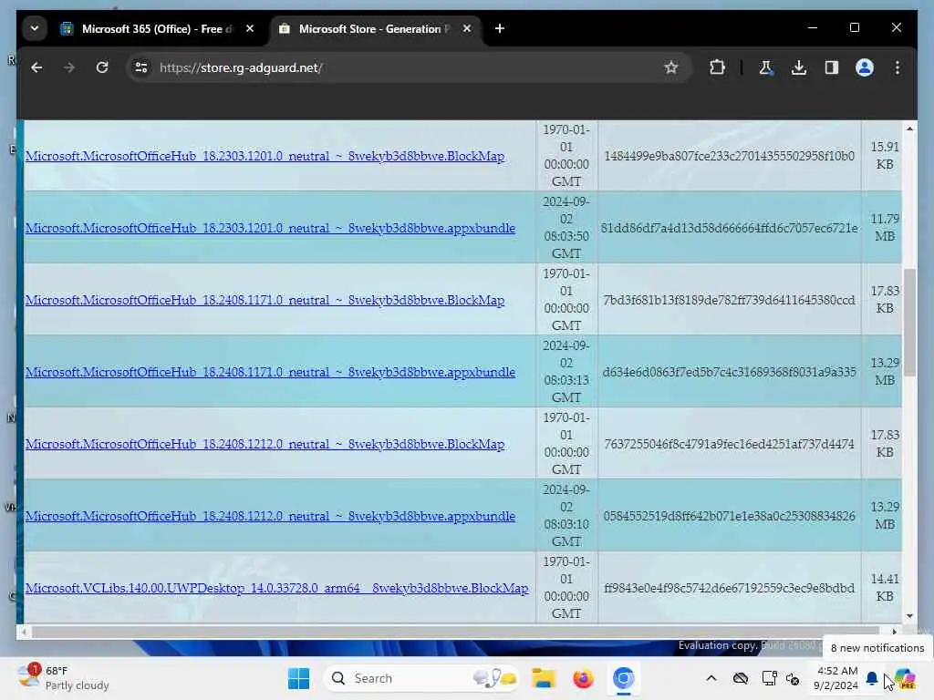
Task: Click the scroll up arrow on the page
Action: click(x=909, y=129)
